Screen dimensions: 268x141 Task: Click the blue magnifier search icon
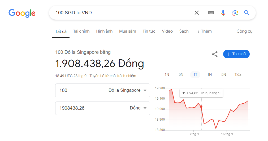(x=247, y=13)
